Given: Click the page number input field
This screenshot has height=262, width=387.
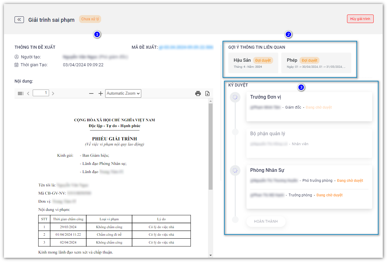Looking at the screenshot, I should tap(41, 93).
